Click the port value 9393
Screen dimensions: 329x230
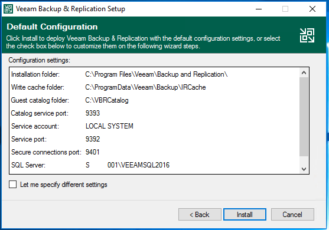(x=93, y=113)
